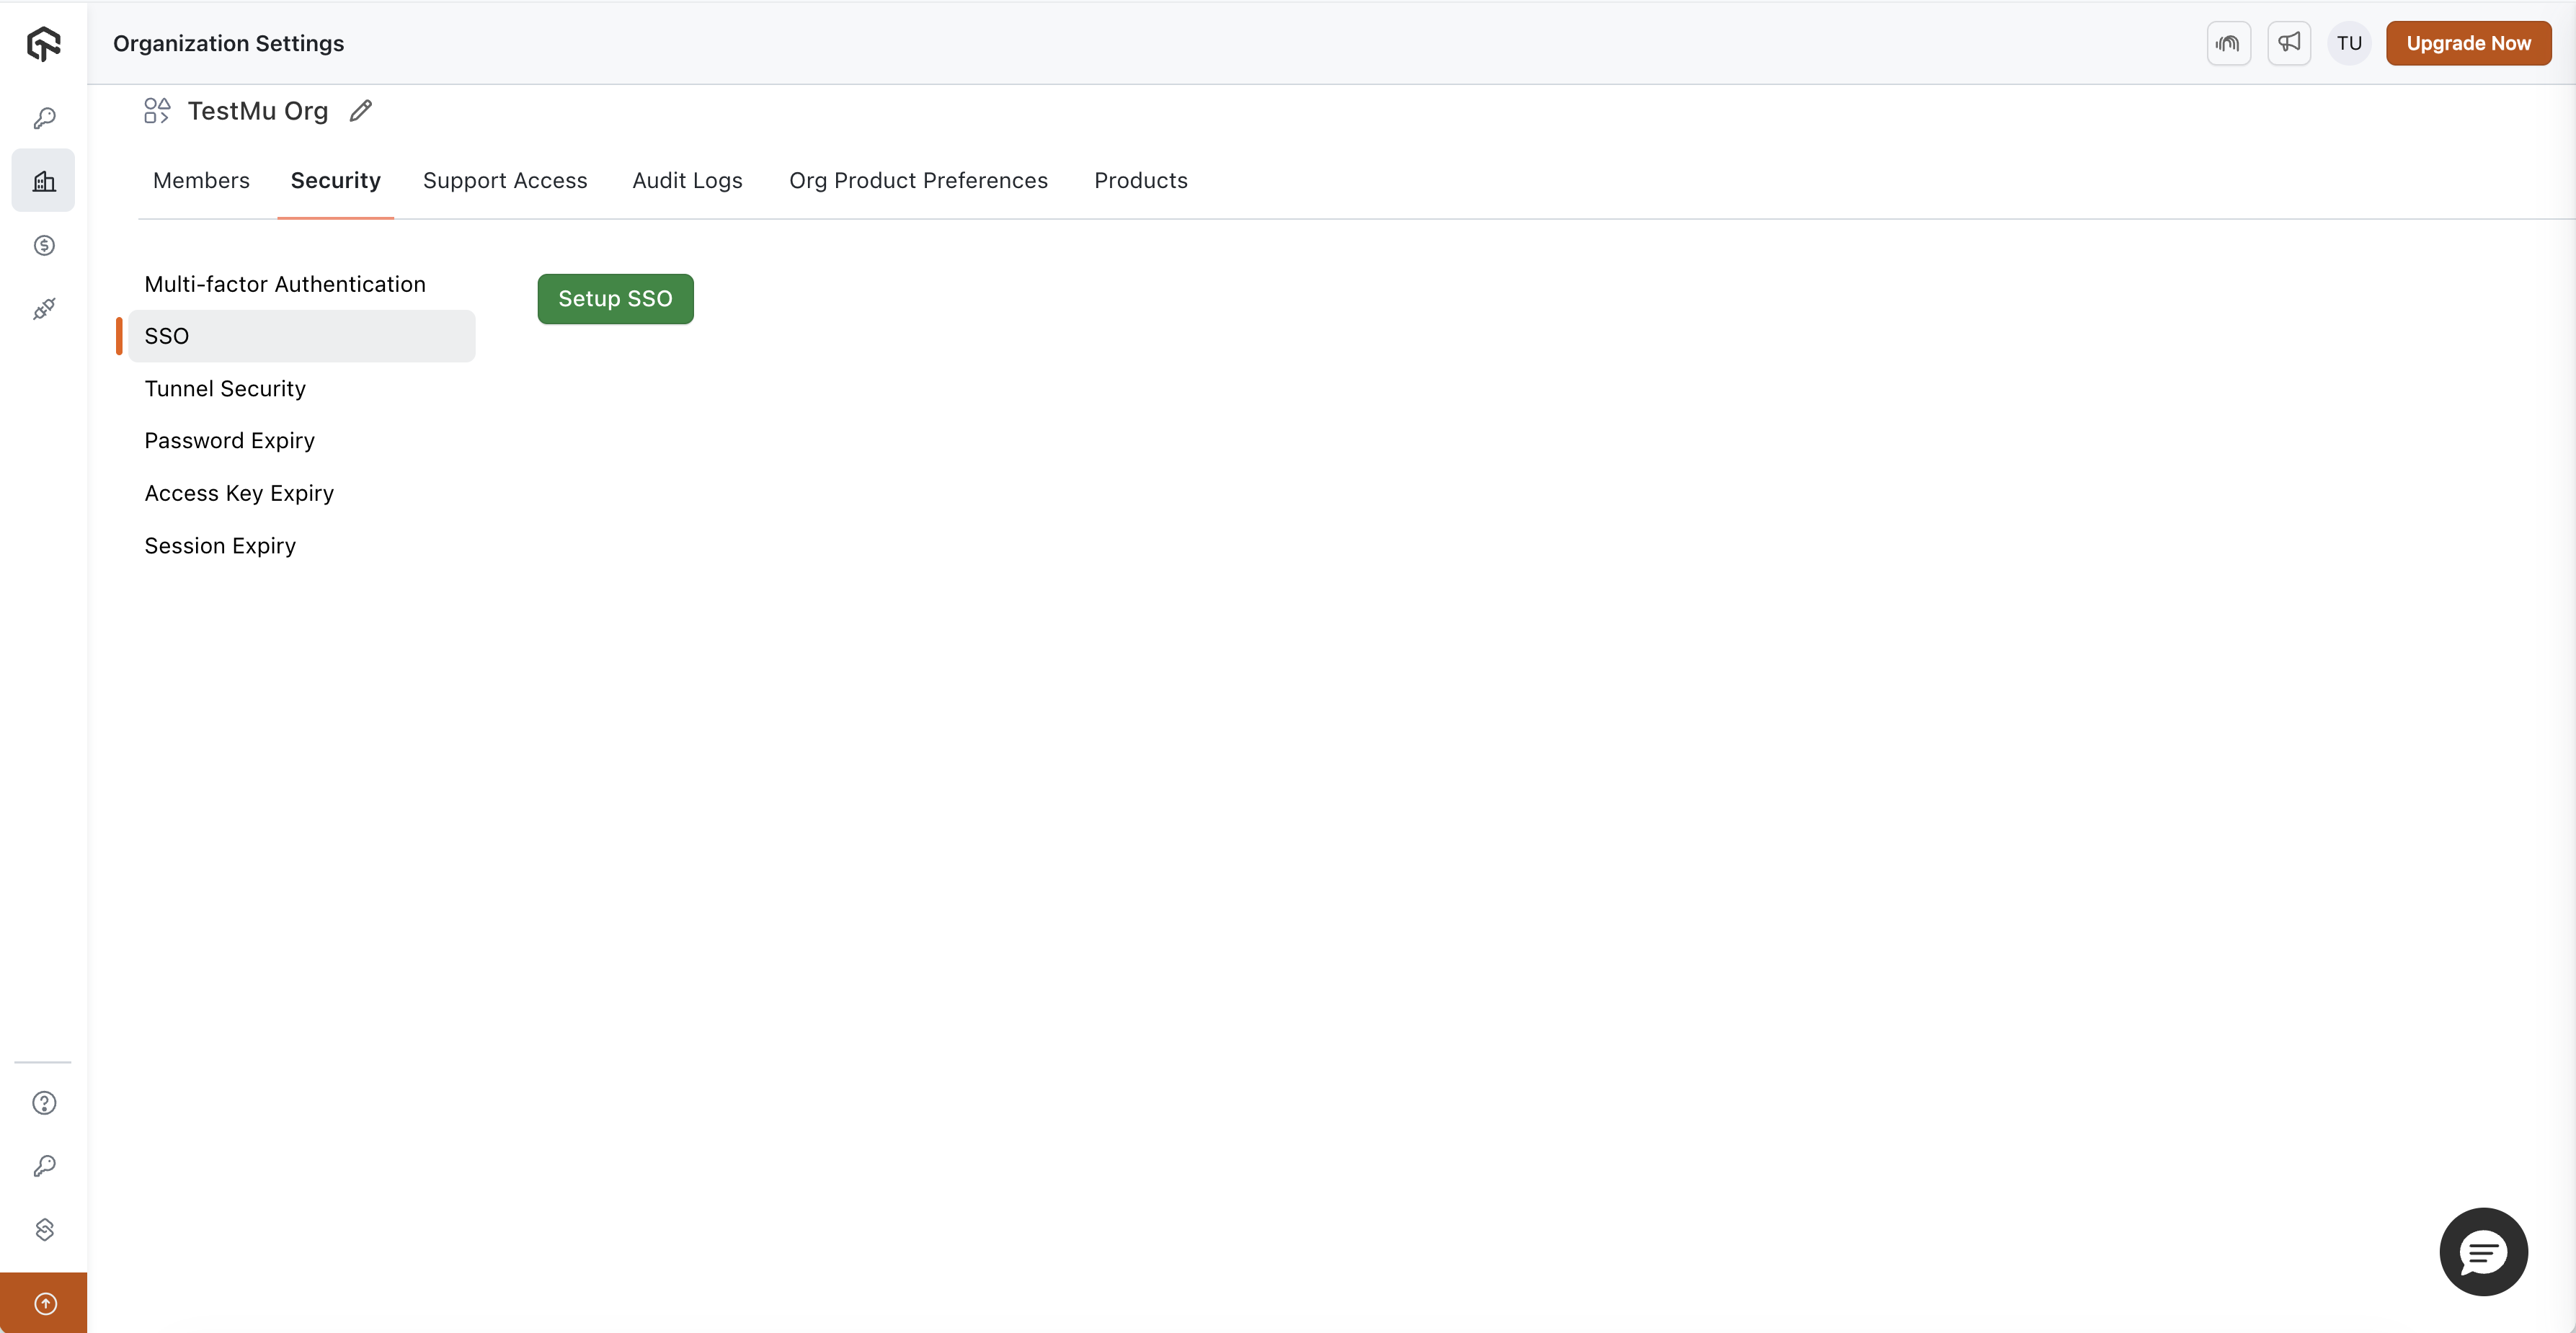Click the edit pencil beside TestMu Org

coord(361,111)
